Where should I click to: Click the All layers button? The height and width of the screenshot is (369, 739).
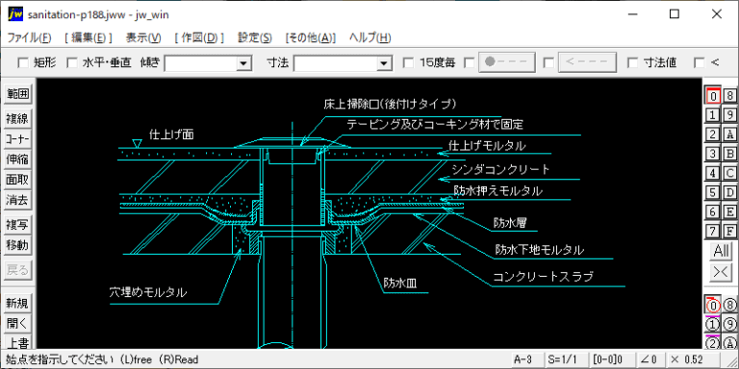pos(722,251)
